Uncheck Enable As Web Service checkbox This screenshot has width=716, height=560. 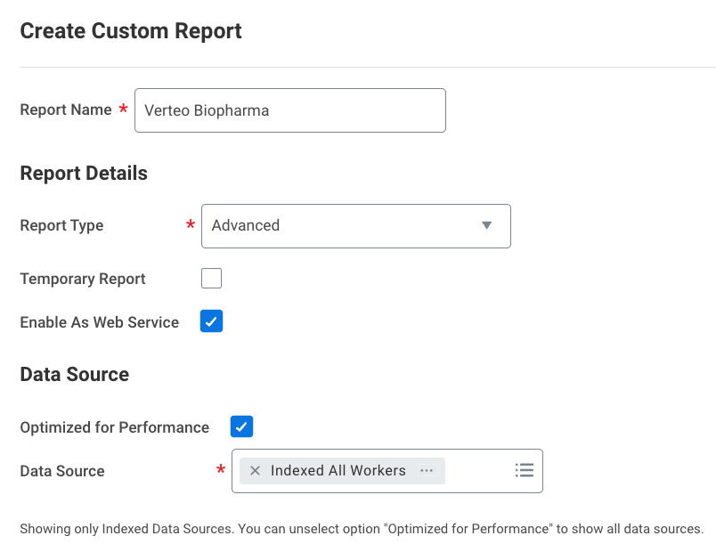pos(212,321)
